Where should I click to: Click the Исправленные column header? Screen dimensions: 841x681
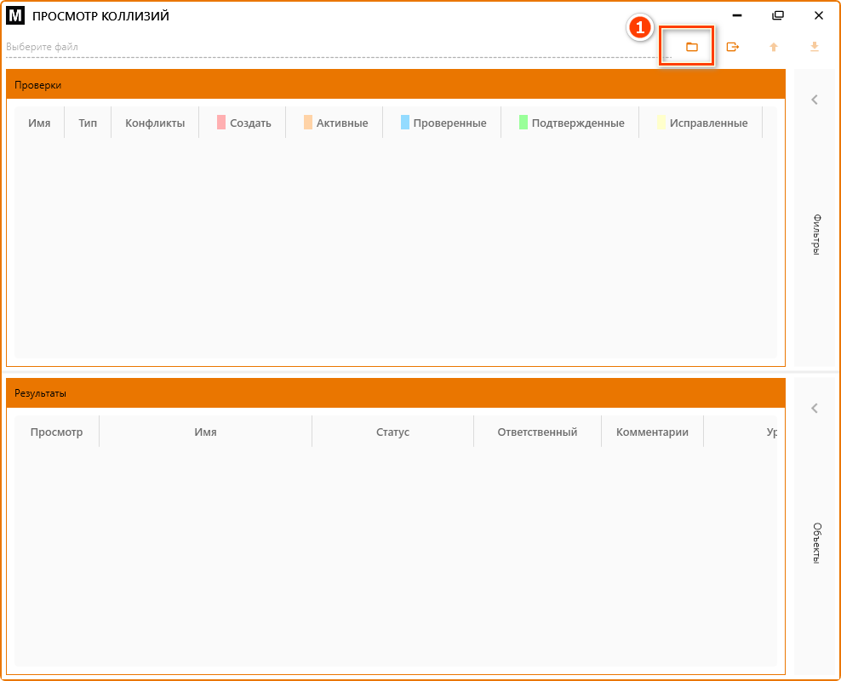coord(708,123)
